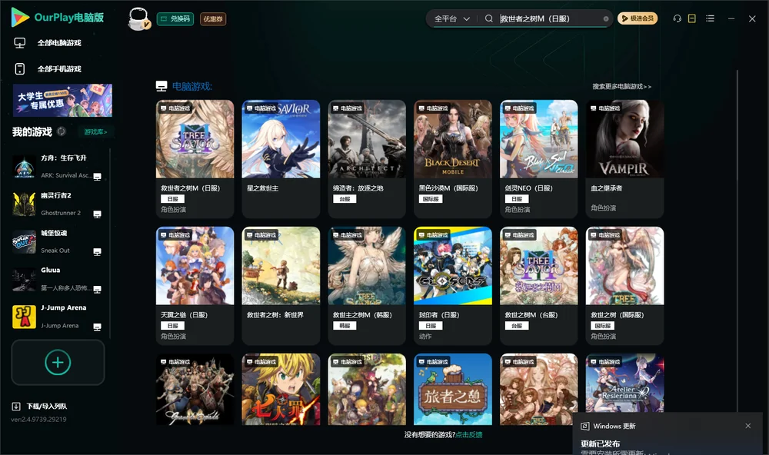Viewport: 769px width, 455px height.
Task: Click the phone icon beside 全部手机游戏
Action: [20, 68]
